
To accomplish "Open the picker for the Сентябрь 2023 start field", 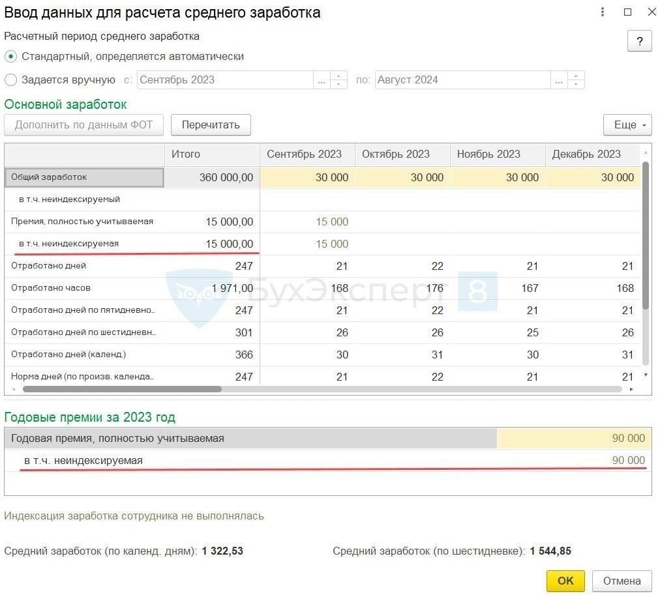I will click(x=322, y=80).
